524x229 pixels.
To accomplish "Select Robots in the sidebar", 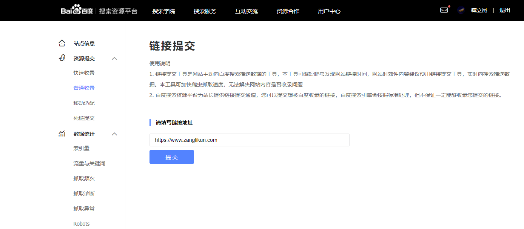I will [x=82, y=224].
